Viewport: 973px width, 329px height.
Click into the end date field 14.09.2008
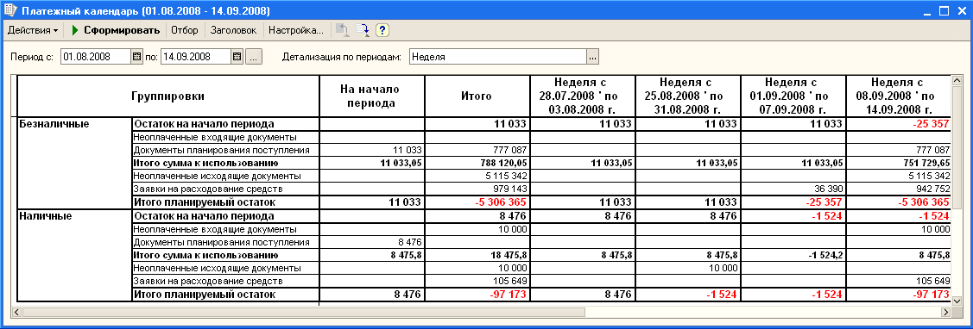click(x=196, y=56)
